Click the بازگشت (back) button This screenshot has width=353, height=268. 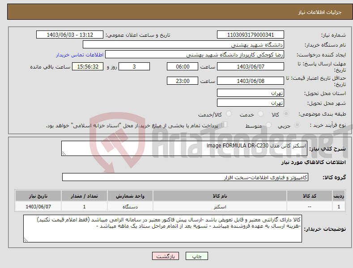[166, 256]
